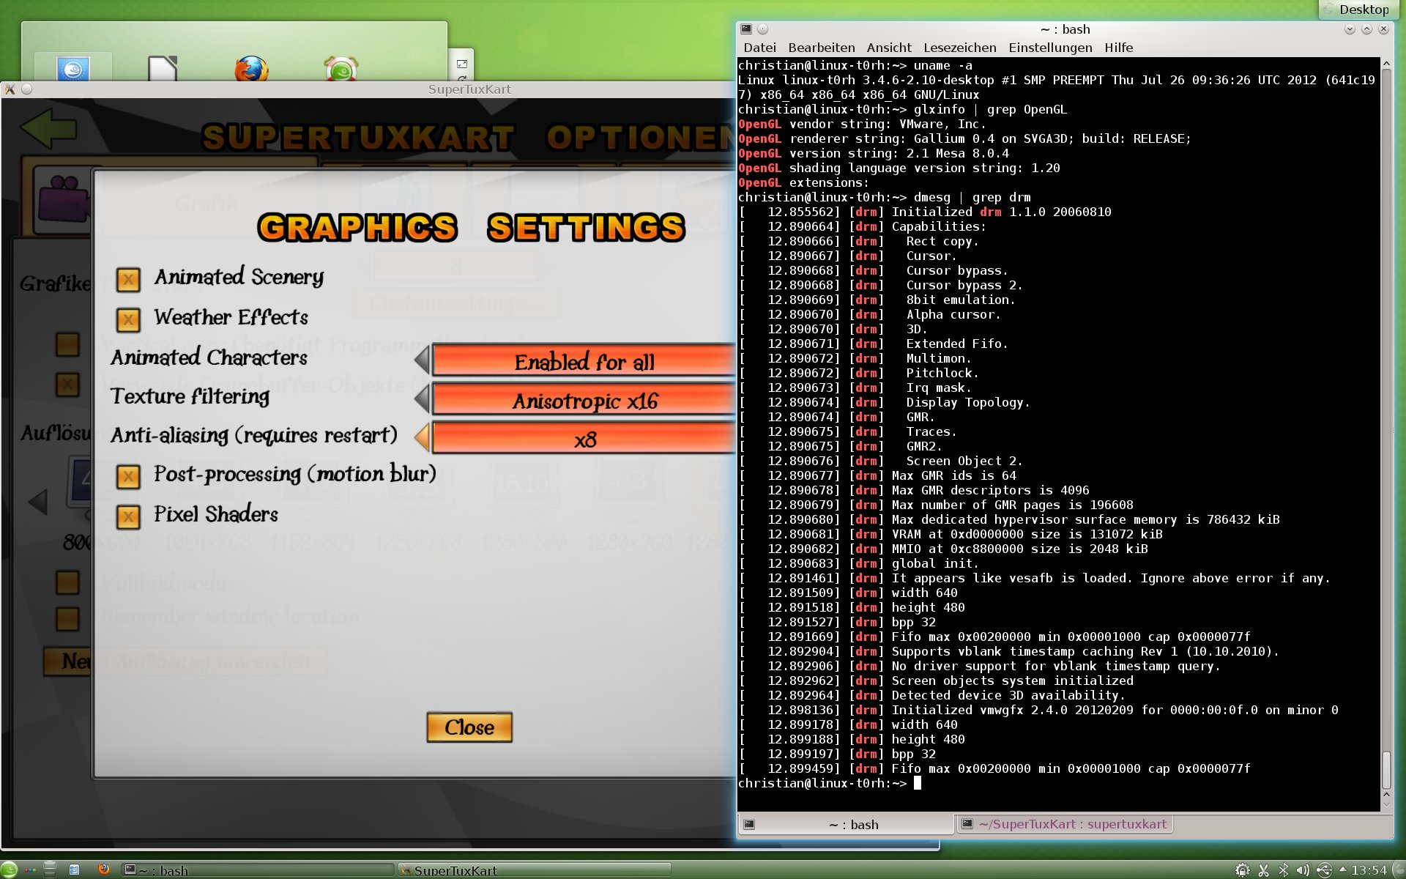The width and height of the screenshot is (1406, 879).
Task: Click terminal scrollbar down arrow
Action: [1386, 804]
